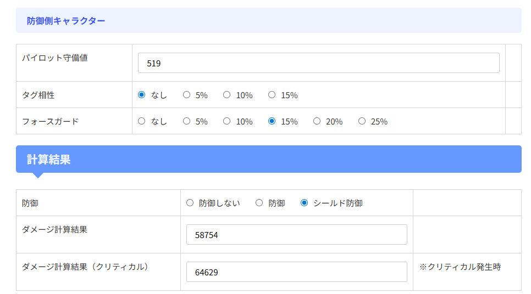Click the ダメージ計算結果 field showing 58754
This screenshot has width=531, height=294.
pyautogui.click(x=297, y=235)
